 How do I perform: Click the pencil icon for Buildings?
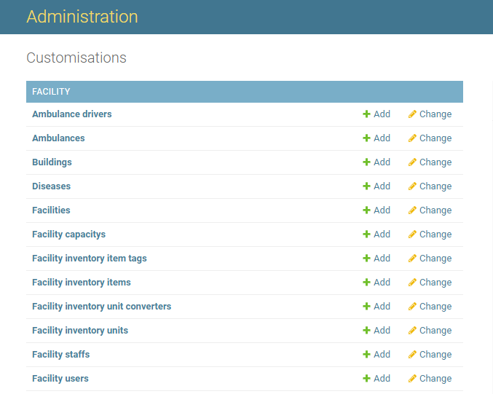tap(412, 162)
